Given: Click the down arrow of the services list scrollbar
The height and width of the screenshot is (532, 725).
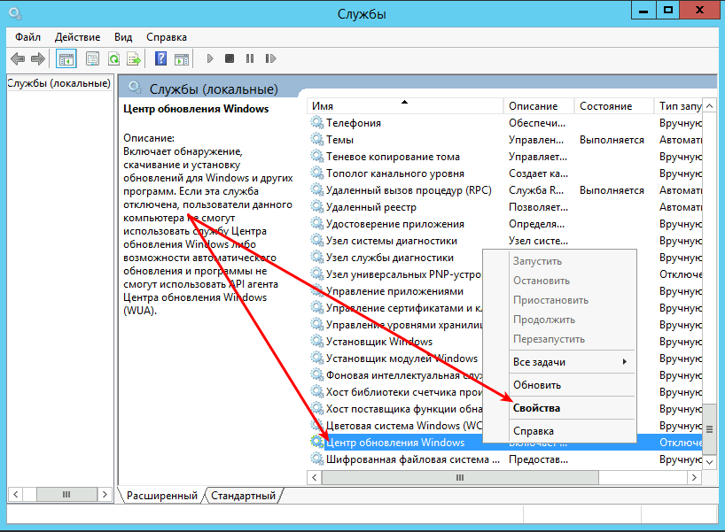Looking at the screenshot, I should point(709,462).
